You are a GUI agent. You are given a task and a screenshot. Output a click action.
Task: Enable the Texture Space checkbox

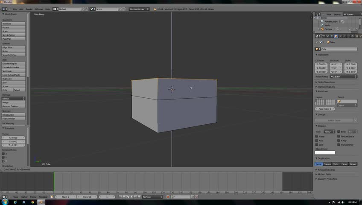point(339,136)
